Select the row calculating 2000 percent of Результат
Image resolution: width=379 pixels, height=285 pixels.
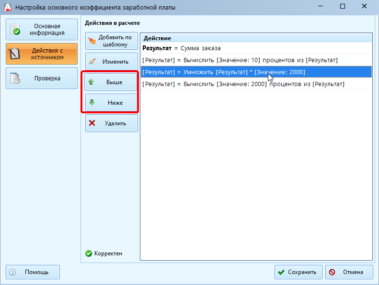coord(243,84)
